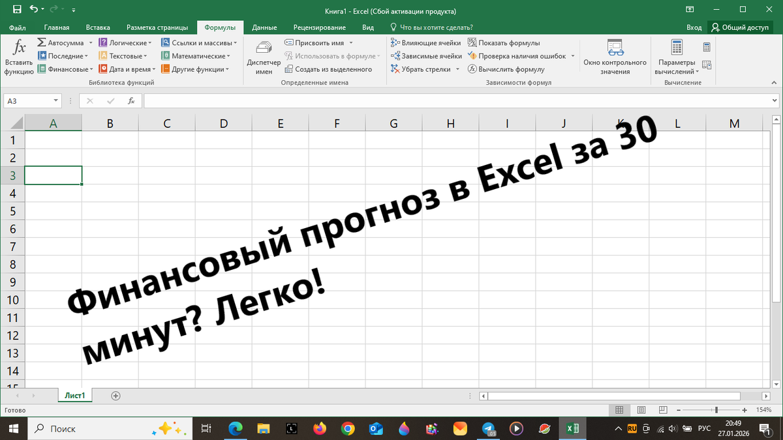Switch to the Главная tab
This screenshot has height=440, width=783.
(57, 27)
